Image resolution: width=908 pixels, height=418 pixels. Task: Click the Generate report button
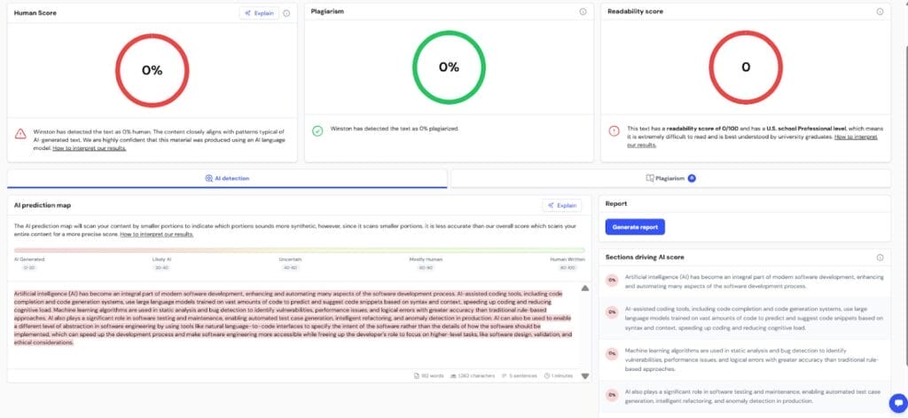(x=635, y=227)
